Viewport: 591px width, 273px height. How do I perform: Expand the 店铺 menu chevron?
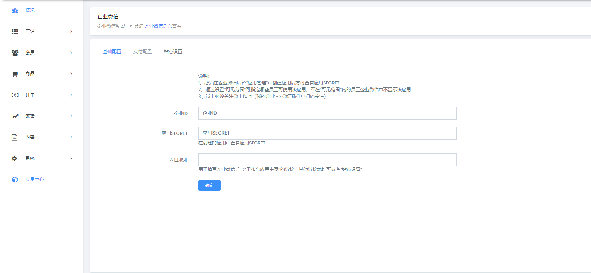tap(71, 32)
